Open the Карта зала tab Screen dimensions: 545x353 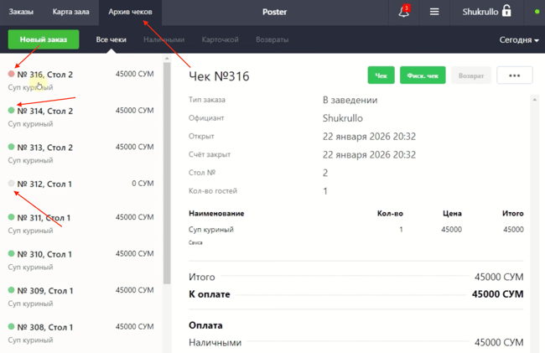click(x=70, y=13)
